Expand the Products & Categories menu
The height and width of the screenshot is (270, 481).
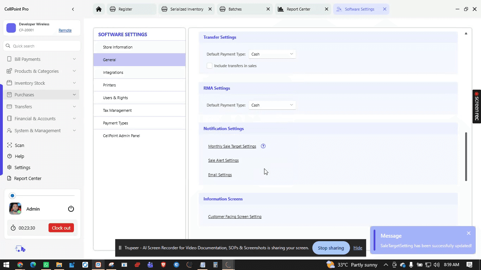[x=74, y=71]
